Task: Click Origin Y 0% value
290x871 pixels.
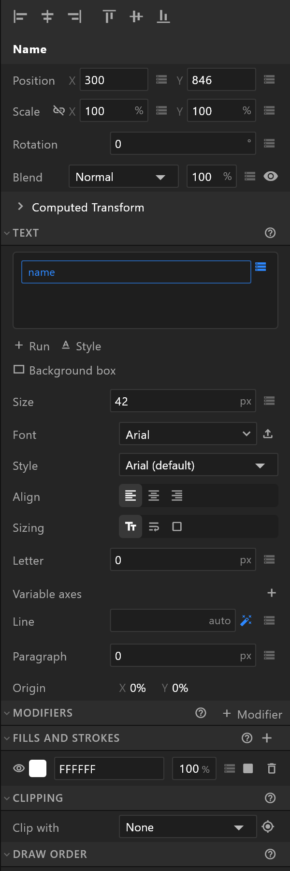Action: point(180,688)
